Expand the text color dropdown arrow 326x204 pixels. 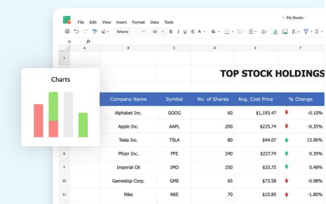[x=204, y=32]
